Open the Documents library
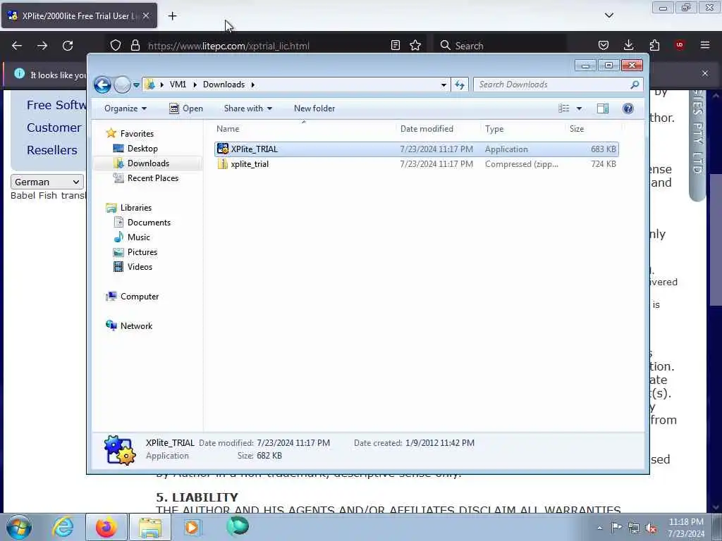This screenshot has width=722, height=541. click(149, 222)
